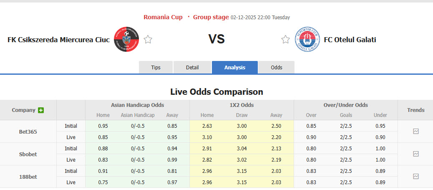Click the FC Otelul Galati team logo
This screenshot has height=190, width=433.
pyautogui.click(x=307, y=40)
